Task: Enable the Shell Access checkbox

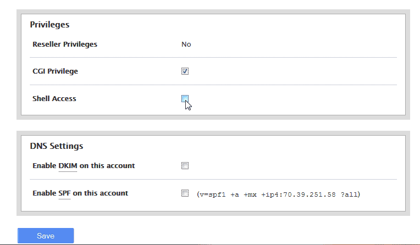Action: [185, 99]
